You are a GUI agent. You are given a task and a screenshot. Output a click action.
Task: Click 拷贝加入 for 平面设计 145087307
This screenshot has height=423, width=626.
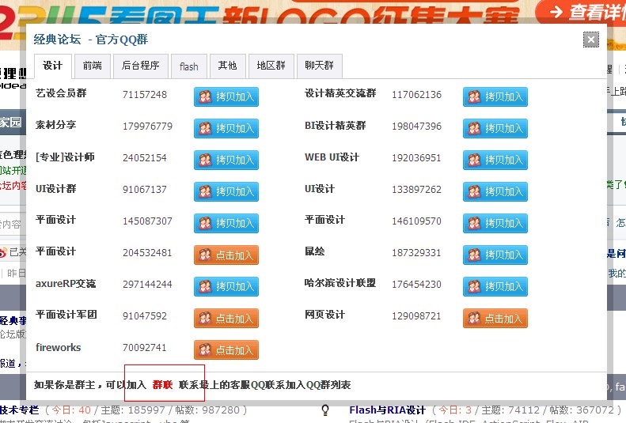coord(226,223)
